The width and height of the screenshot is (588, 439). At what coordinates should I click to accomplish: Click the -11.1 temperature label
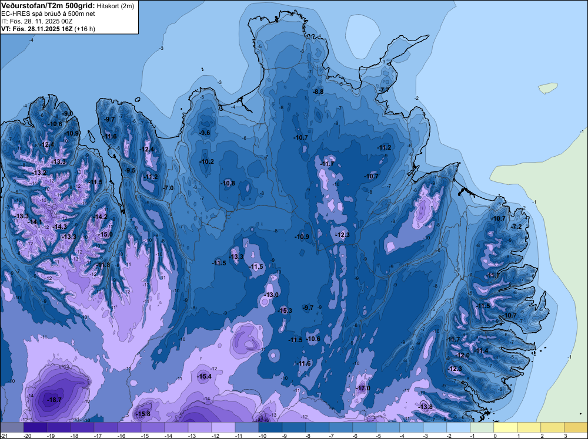tap(492, 275)
